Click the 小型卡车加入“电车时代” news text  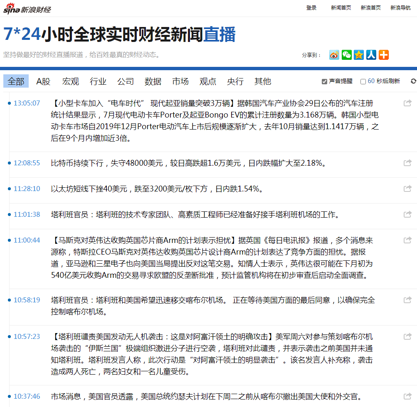click(215, 120)
